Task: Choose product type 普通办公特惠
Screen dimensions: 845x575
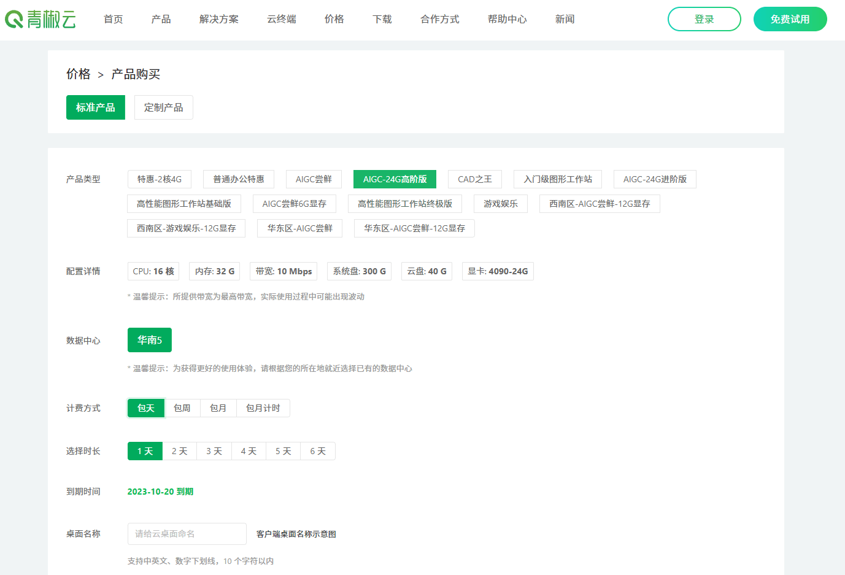Action: [x=239, y=179]
